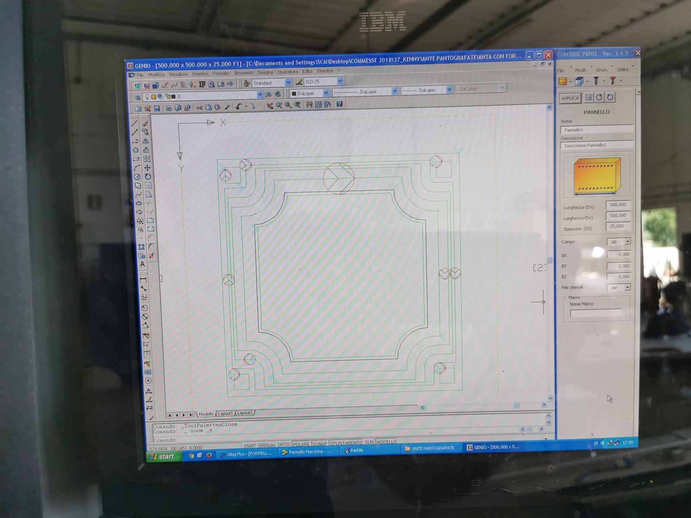The height and width of the screenshot is (518, 691).
Task: Click the Undo arrow icon
Action: 238,106
